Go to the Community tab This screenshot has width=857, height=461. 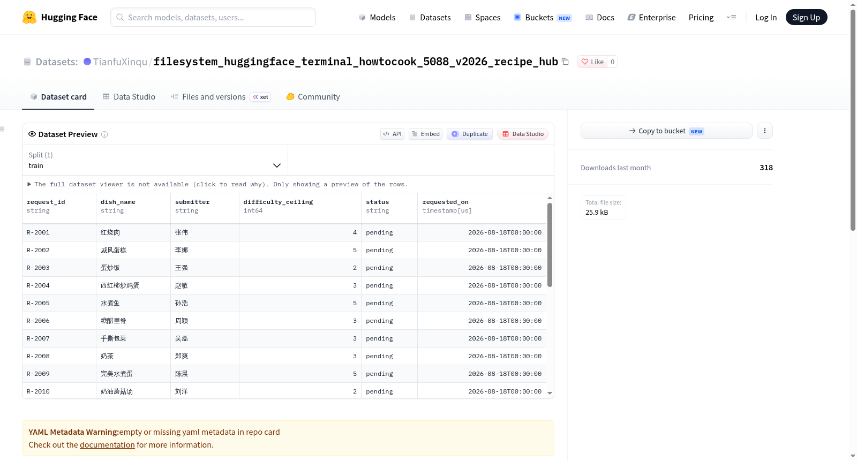[313, 97]
